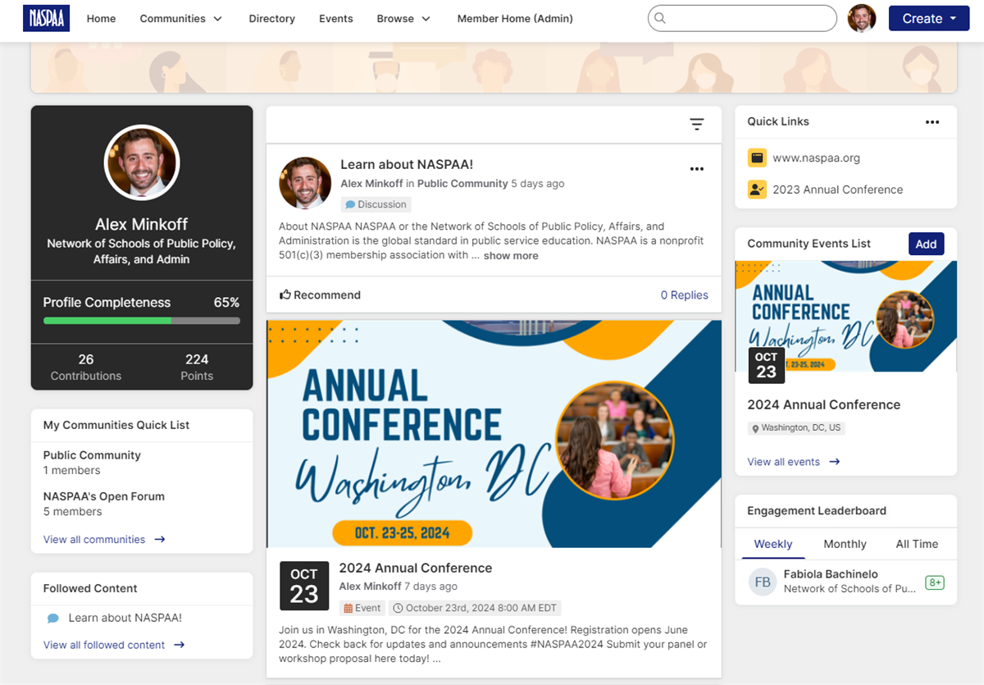
Task: Click in the search input field
Action: (742, 18)
